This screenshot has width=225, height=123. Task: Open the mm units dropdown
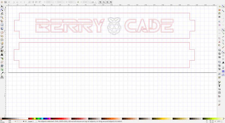coord(94,2)
